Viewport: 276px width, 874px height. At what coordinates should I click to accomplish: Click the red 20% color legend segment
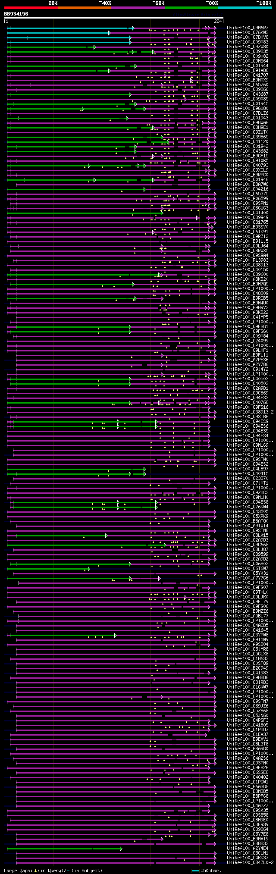31,7
